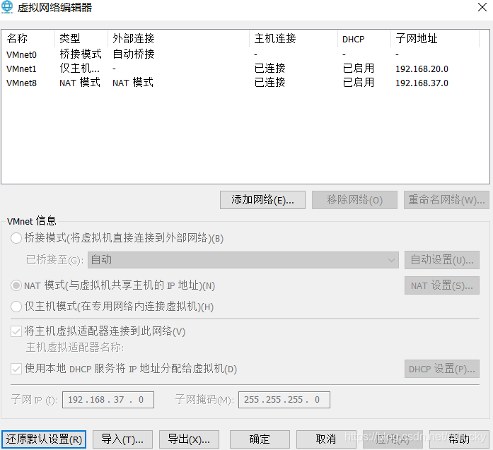The width and height of the screenshot is (493, 450).
Task: Select the NAT 模式 radio button
Action: point(16,285)
